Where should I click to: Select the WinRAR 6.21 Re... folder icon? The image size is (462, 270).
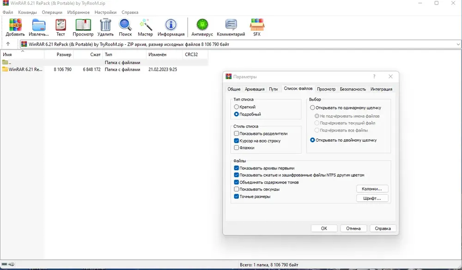[x=5, y=69]
